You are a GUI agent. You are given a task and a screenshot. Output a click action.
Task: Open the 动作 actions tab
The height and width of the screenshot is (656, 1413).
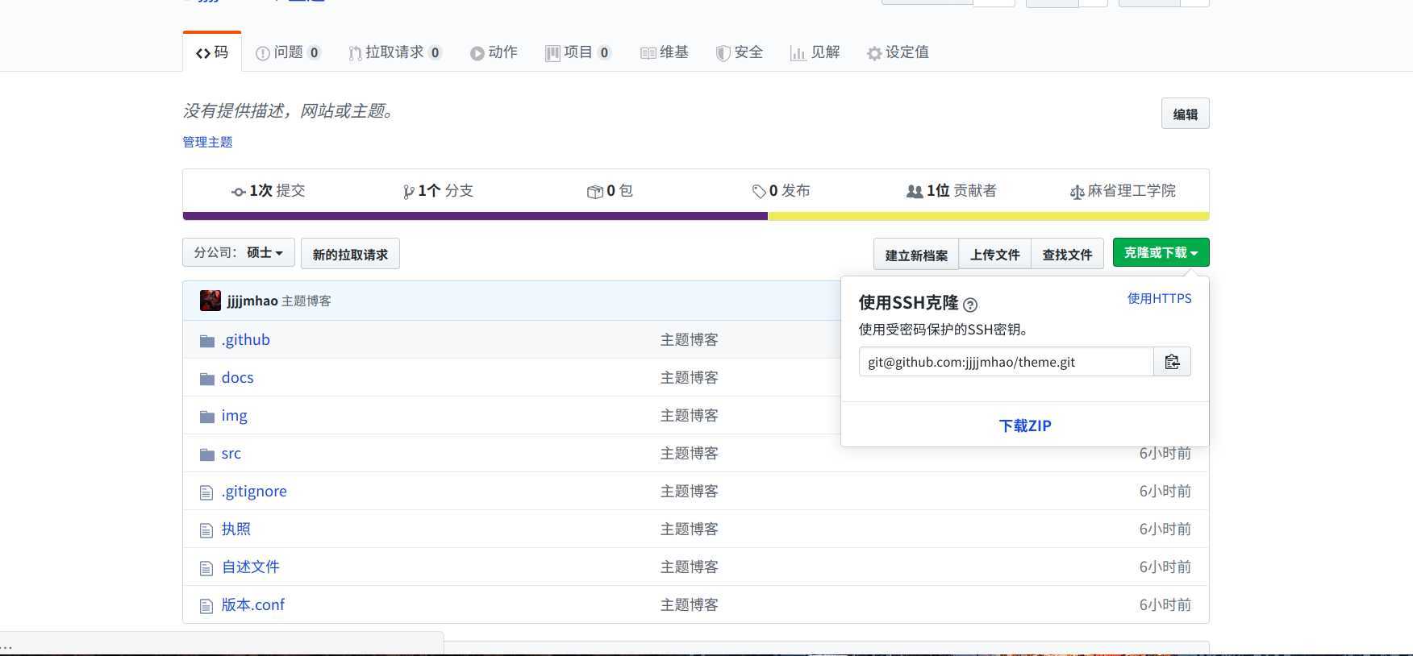pos(494,52)
